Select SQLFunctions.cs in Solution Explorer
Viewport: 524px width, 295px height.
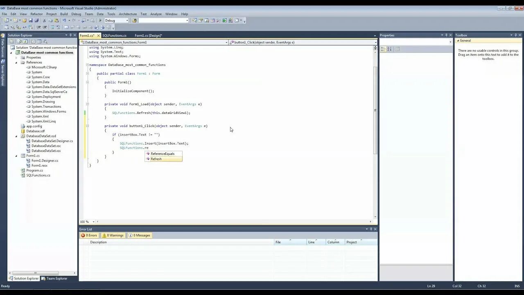(38, 175)
